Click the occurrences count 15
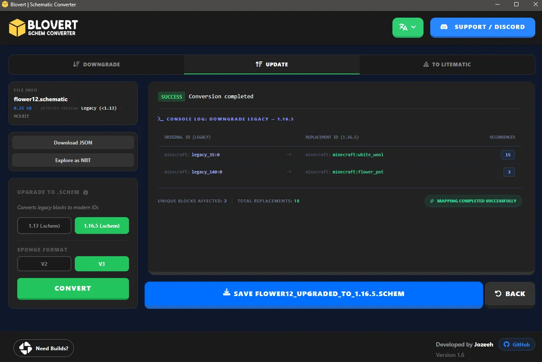 coord(508,155)
